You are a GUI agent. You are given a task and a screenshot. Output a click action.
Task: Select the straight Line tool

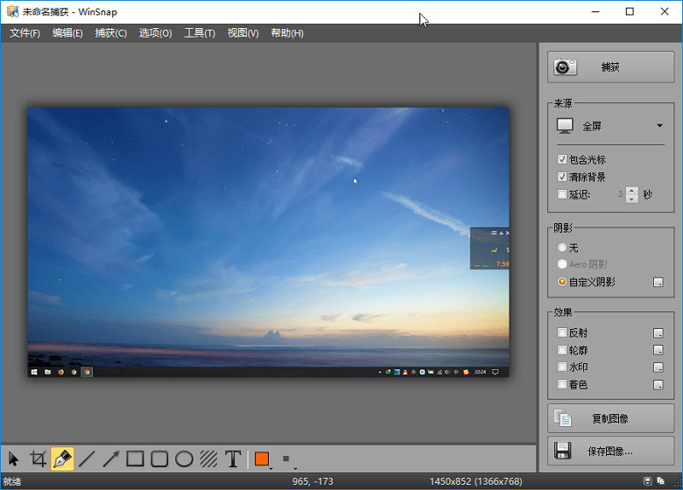pyautogui.click(x=87, y=458)
